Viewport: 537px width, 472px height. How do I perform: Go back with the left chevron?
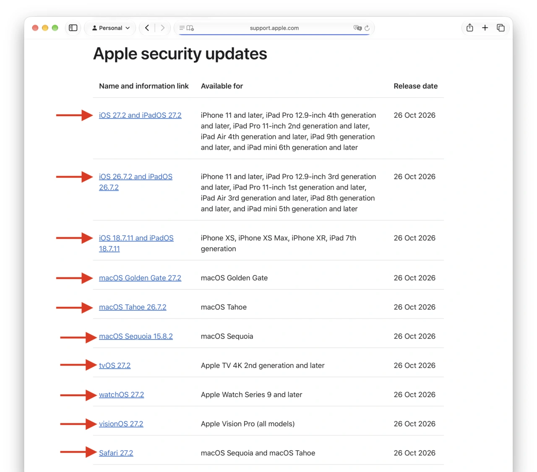[147, 28]
